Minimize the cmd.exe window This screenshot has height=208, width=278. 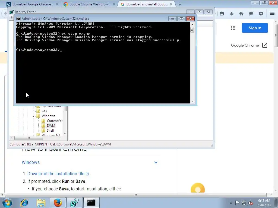[172, 19]
